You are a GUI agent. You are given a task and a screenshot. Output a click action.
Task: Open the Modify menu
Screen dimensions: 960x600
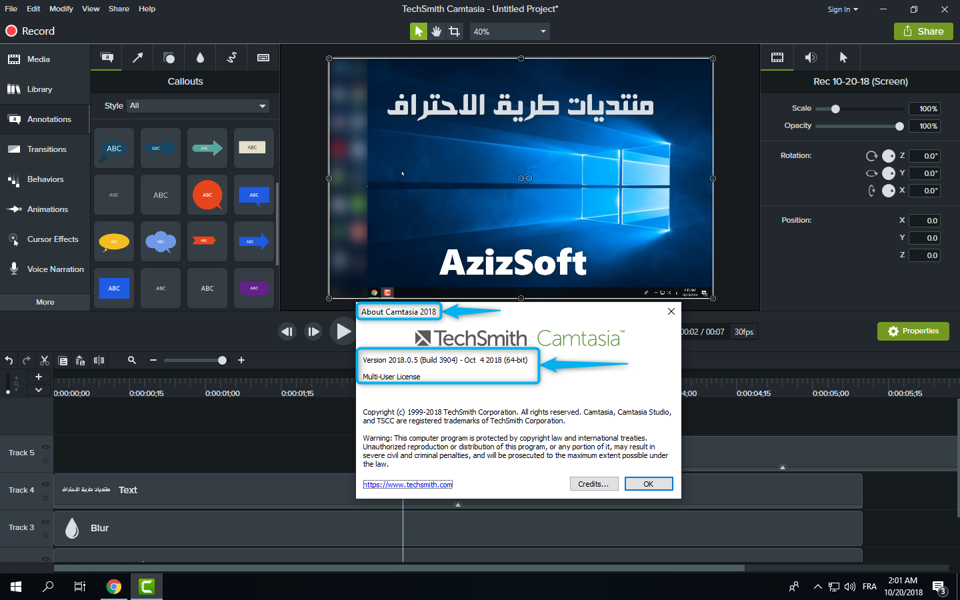pyautogui.click(x=61, y=9)
